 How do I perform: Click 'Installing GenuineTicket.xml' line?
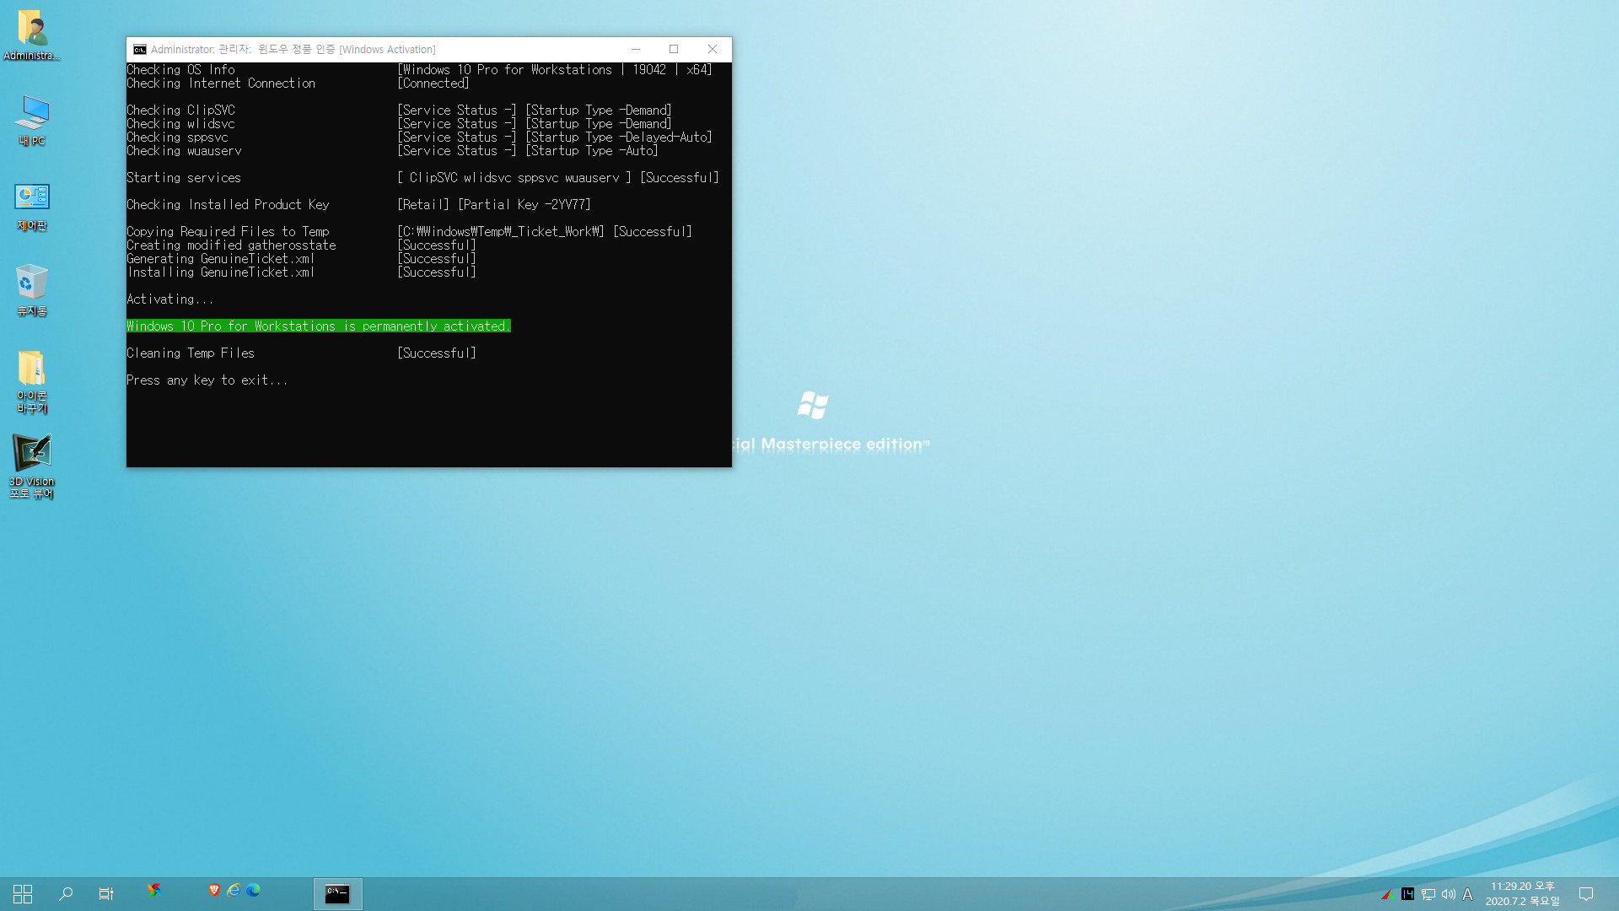221,272
